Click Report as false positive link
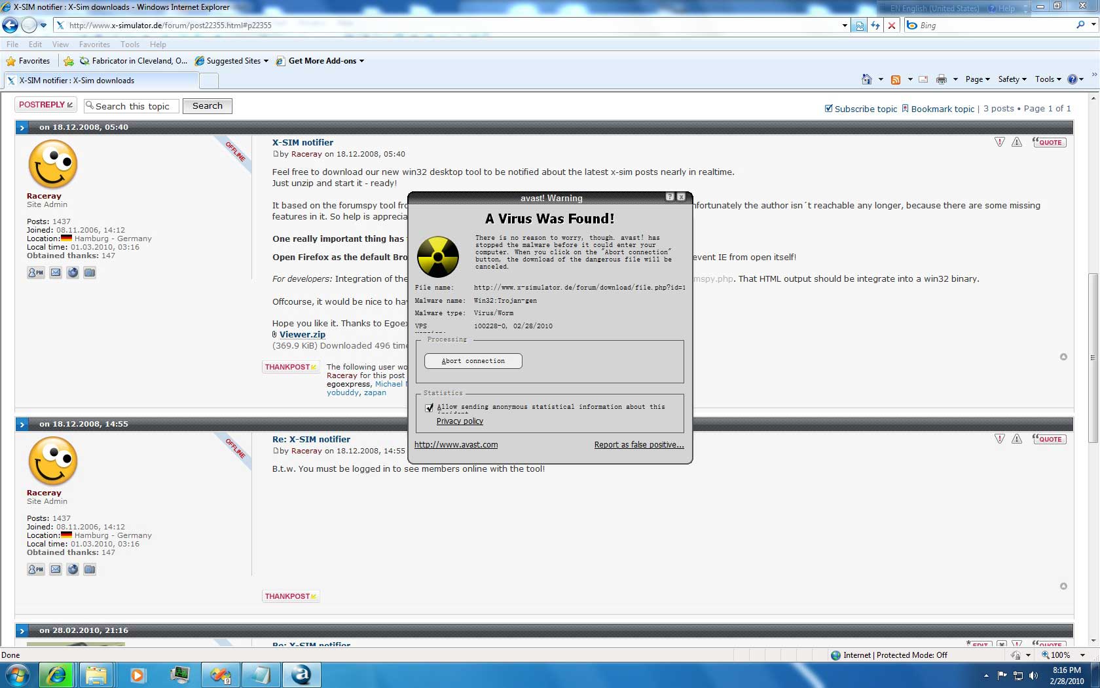 point(639,444)
